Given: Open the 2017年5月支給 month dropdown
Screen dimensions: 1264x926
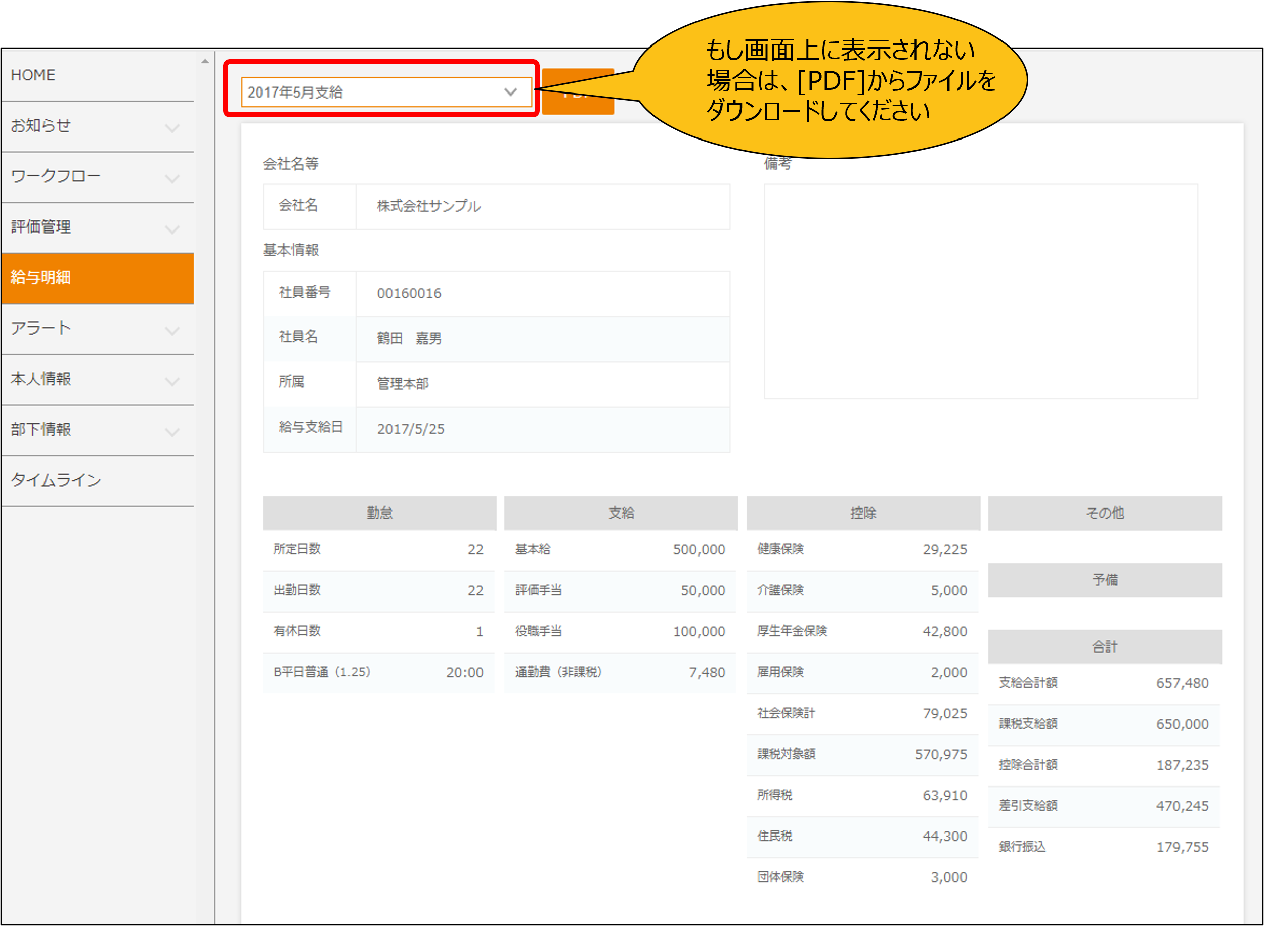Looking at the screenshot, I should coord(386,92).
